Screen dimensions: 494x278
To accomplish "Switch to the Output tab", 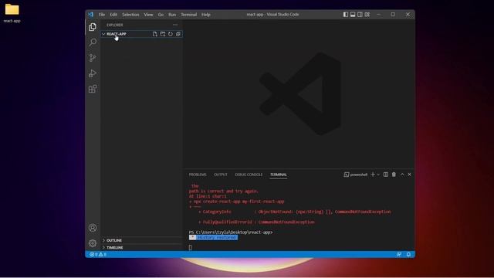I will (x=221, y=175).
